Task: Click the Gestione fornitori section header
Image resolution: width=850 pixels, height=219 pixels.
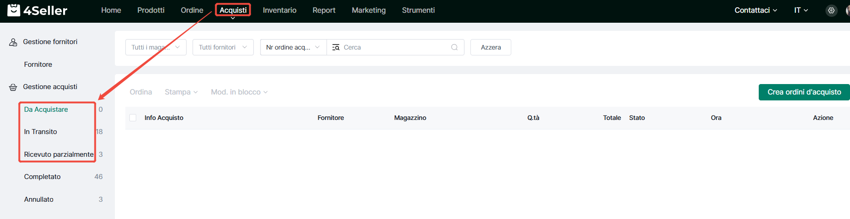Action: [50, 42]
